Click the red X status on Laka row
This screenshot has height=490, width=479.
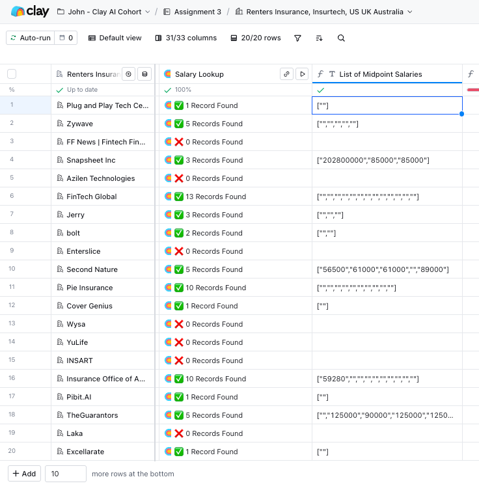(179, 433)
